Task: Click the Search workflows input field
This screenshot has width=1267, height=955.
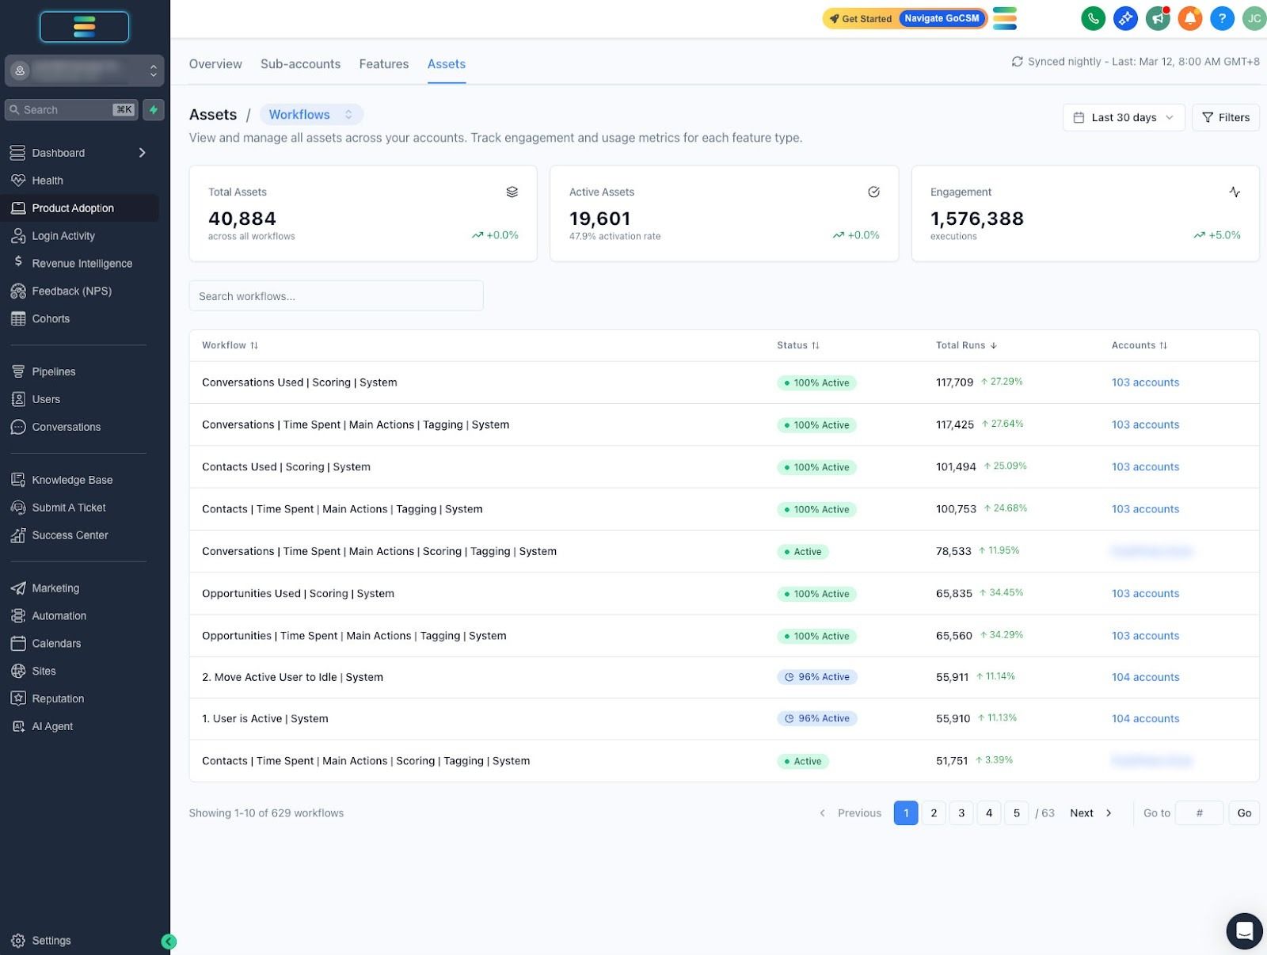Action: (x=336, y=296)
